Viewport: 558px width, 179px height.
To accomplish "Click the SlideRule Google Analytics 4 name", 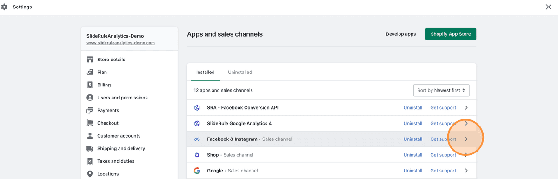I will (239, 124).
